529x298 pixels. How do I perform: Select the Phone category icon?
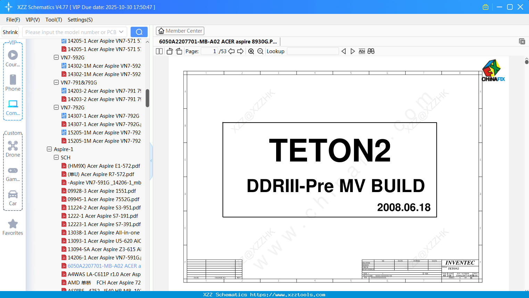click(x=13, y=80)
